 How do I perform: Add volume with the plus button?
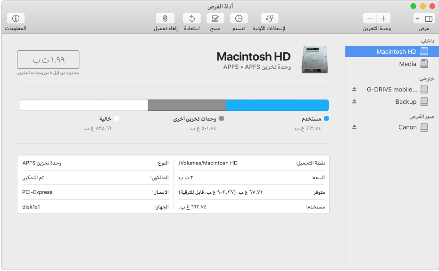(383, 18)
